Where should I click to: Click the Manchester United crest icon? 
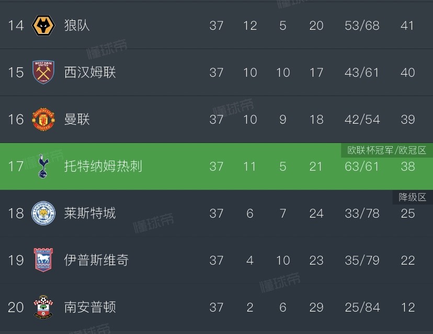pos(43,119)
